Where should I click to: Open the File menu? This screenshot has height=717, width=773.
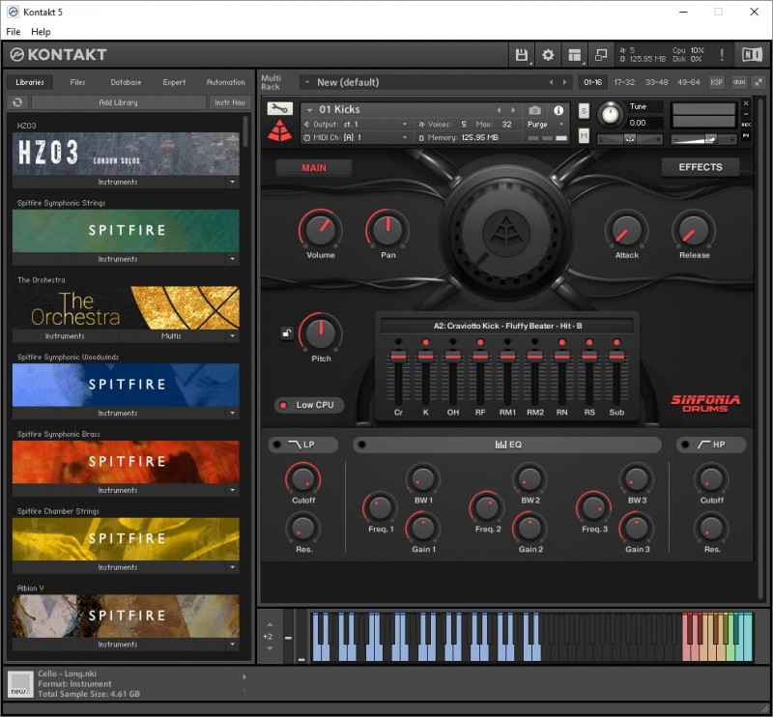click(14, 32)
